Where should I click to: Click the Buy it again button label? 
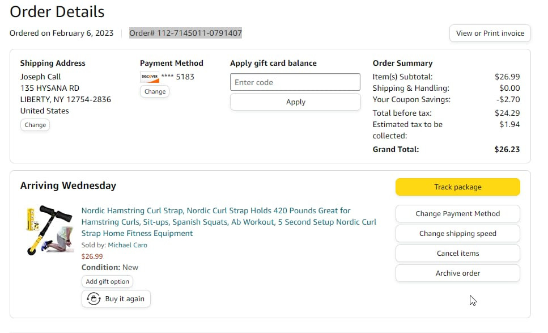coord(125,299)
